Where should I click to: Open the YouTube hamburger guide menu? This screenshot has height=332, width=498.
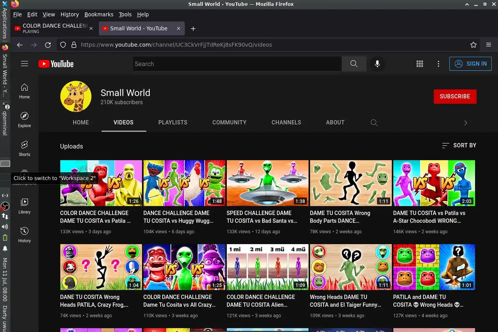(25, 64)
